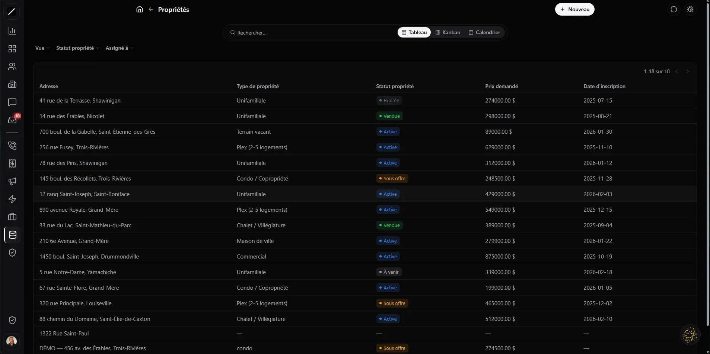Open the sparkle assistant bubble at the bottom right
Screen dimensions: 710x354
click(x=690, y=335)
